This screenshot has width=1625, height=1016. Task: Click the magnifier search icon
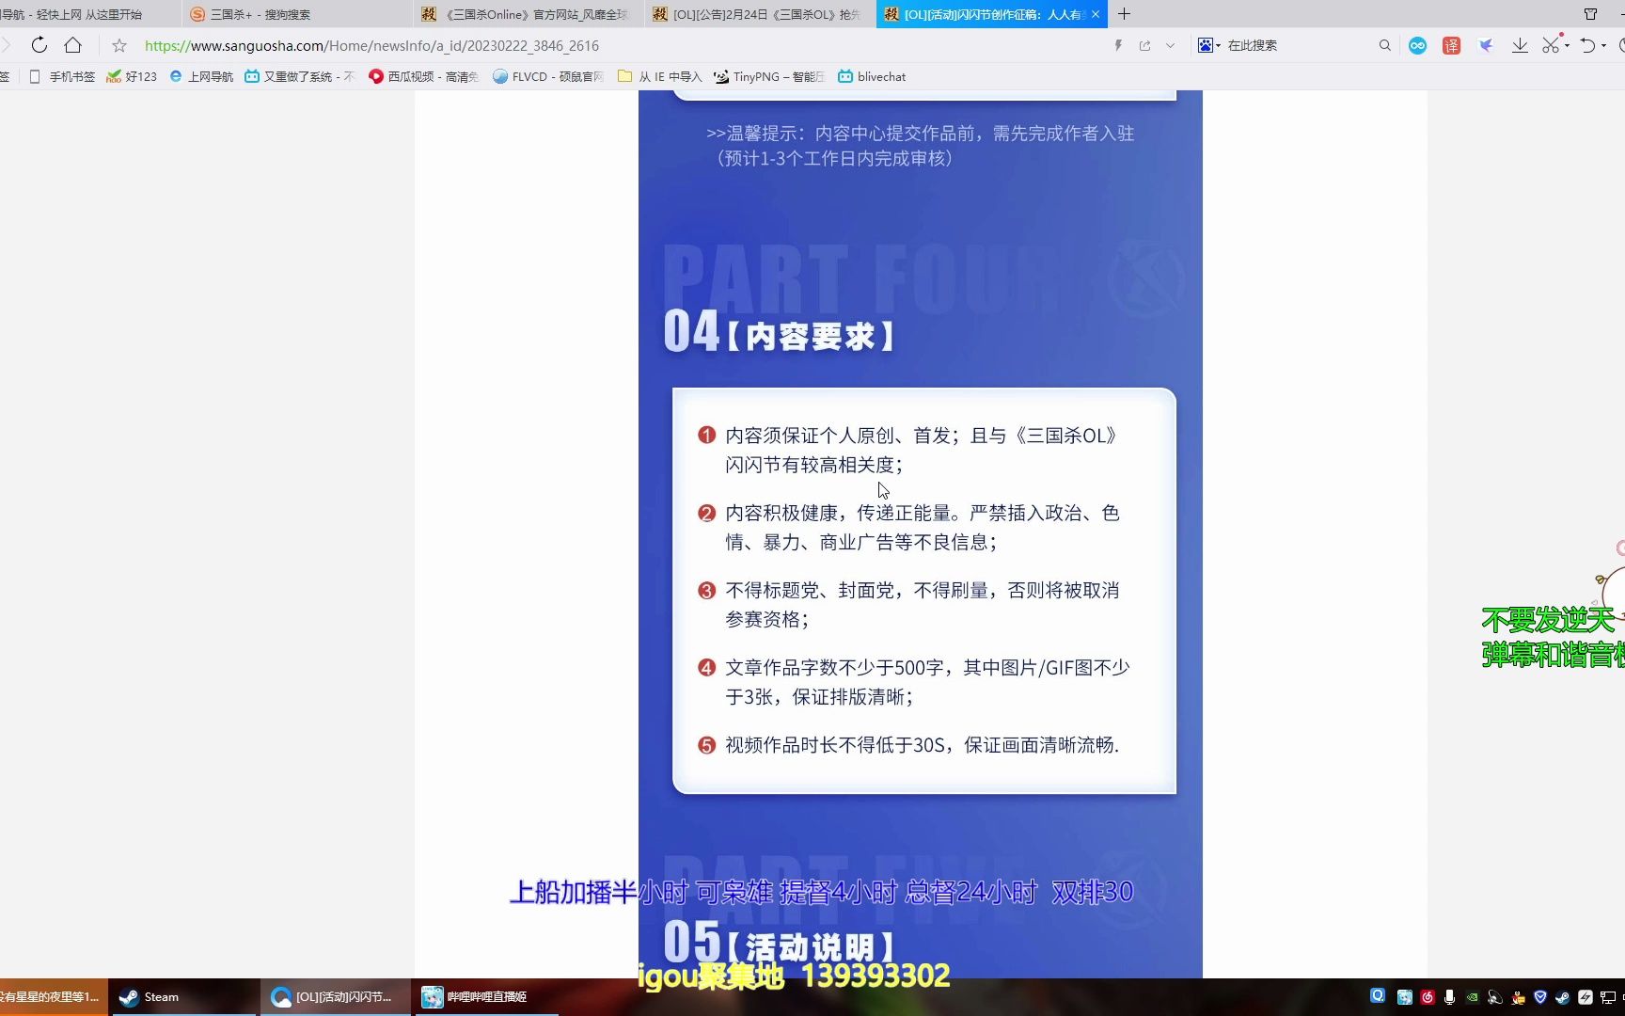1384,45
